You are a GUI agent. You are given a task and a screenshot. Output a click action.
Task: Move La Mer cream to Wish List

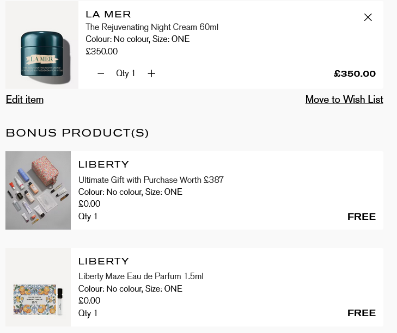tap(344, 100)
